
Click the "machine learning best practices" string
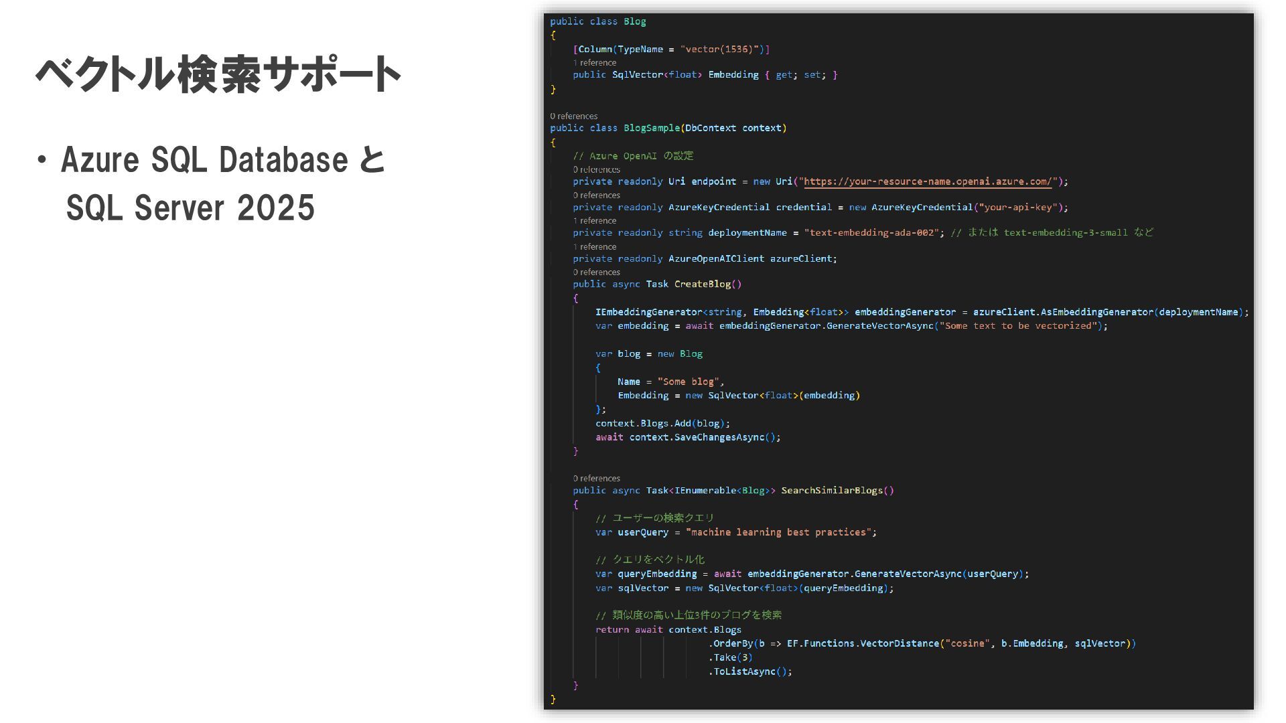tap(780, 532)
